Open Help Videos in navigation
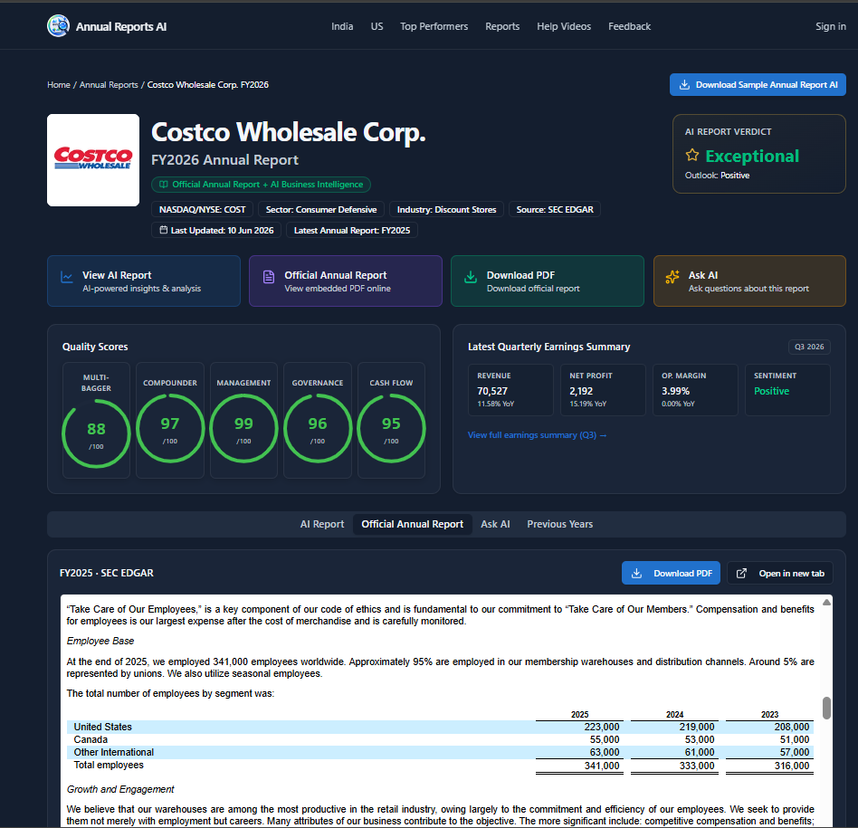This screenshot has height=828, width=858. click(x=564, y=26)
